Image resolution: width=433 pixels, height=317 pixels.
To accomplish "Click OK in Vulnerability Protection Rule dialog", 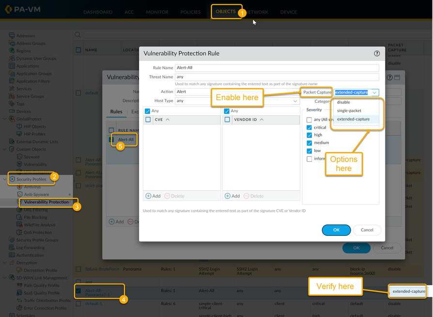I will (x=336, y=230).
